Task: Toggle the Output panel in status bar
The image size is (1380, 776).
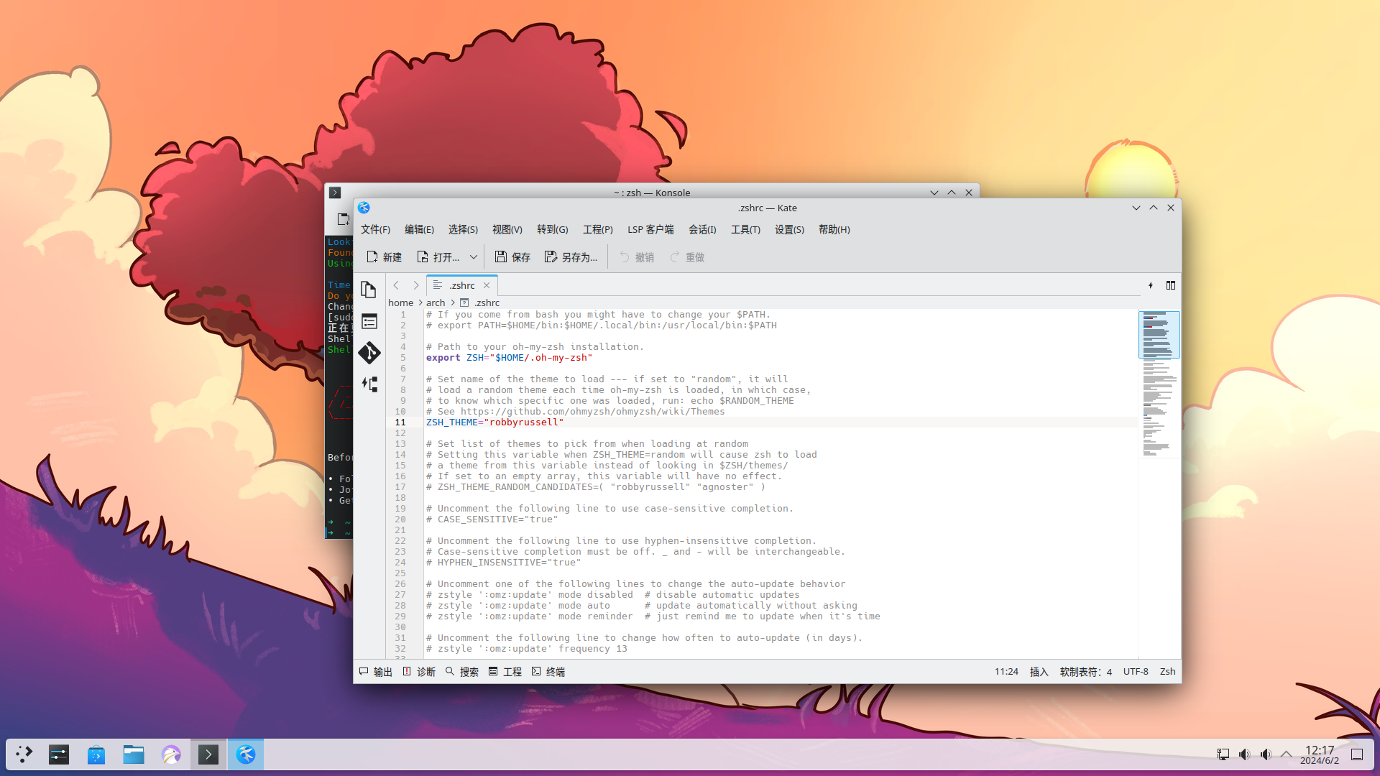Action: [375, 672]
